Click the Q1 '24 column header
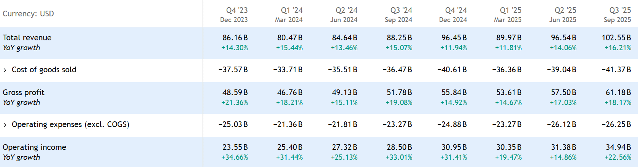Image resolution: width=638 pixels, height=167 pixels. pyautogui.click(x=290, y=14)
